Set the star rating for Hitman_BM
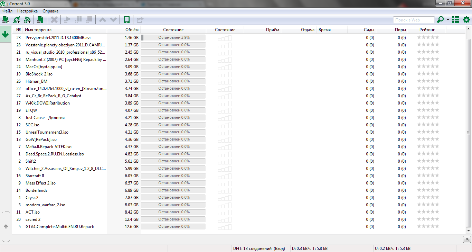This screenshot has width=472, height=252. [428, 81]
